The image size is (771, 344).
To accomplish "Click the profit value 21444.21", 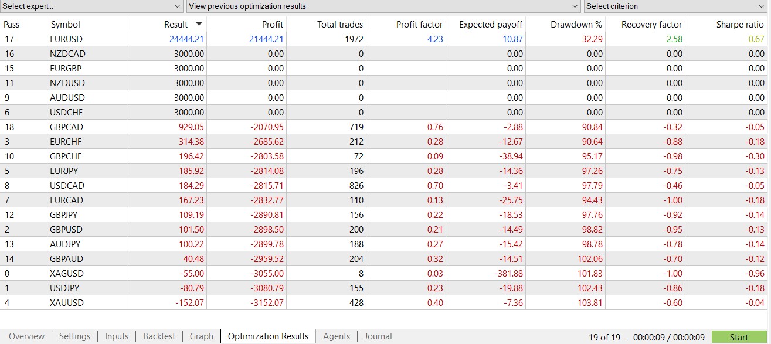I will tap(267, 39).
